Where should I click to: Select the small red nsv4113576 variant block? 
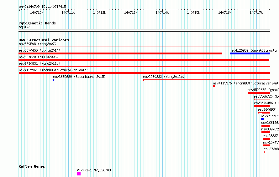point(214,86)
